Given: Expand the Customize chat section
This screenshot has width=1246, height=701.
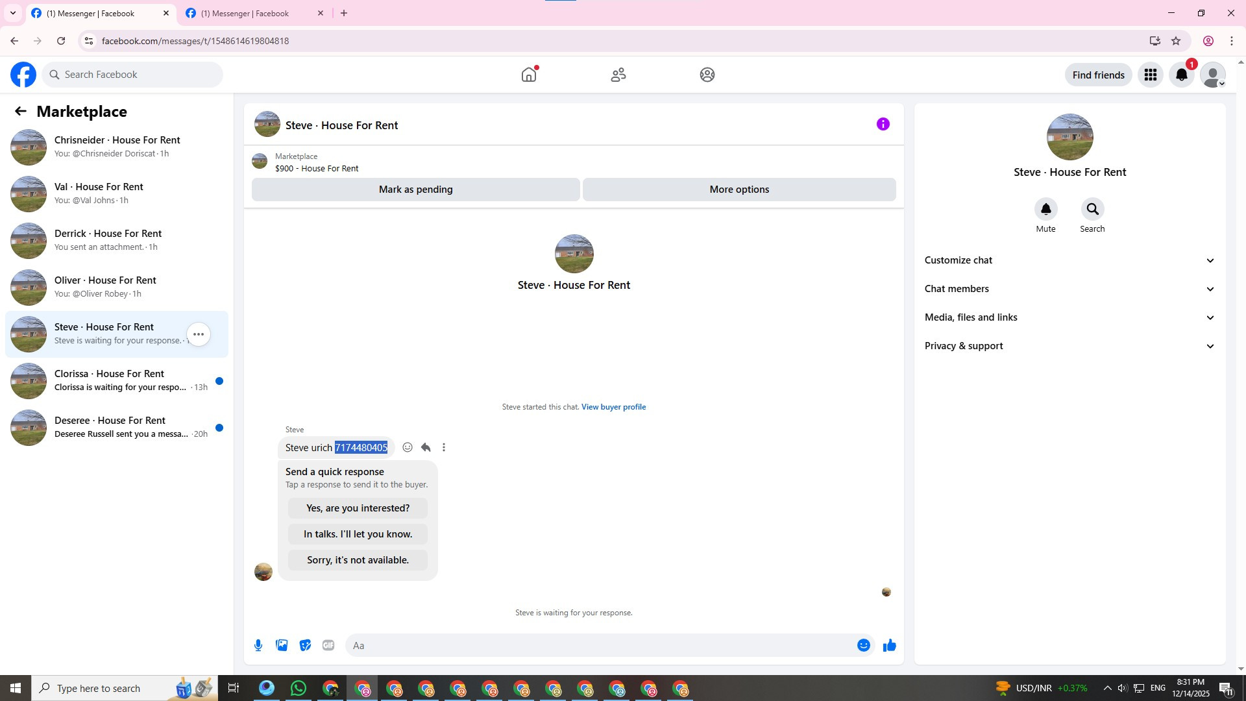Looking at the screenshot, I should pos(1069,260).
